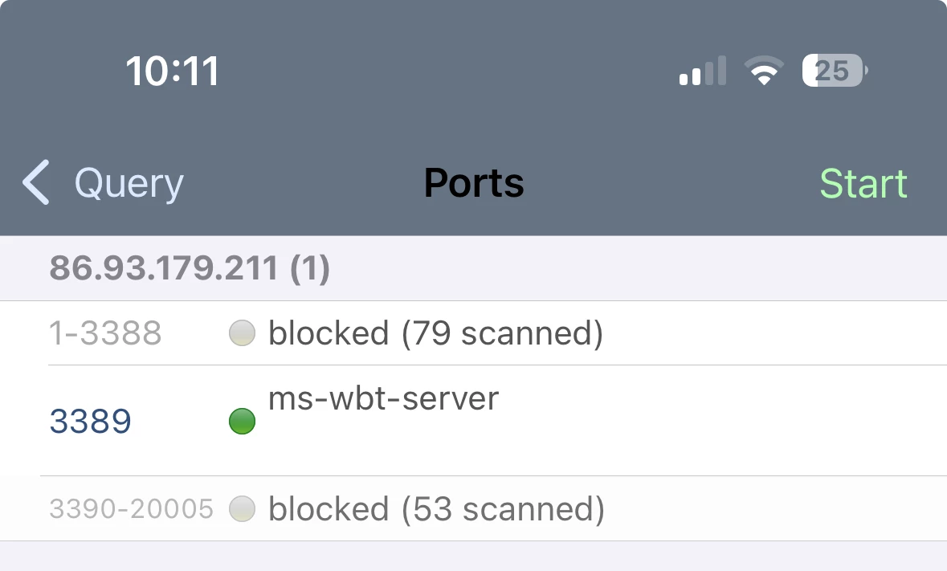Screen dimensions: 947x571
Task: Tap blank area below the ports list
Action: coord(474,557)
